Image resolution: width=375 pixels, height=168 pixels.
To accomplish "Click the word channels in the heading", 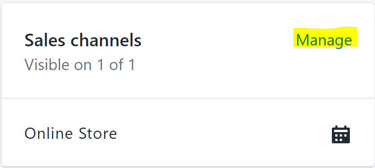I will 106,40.
